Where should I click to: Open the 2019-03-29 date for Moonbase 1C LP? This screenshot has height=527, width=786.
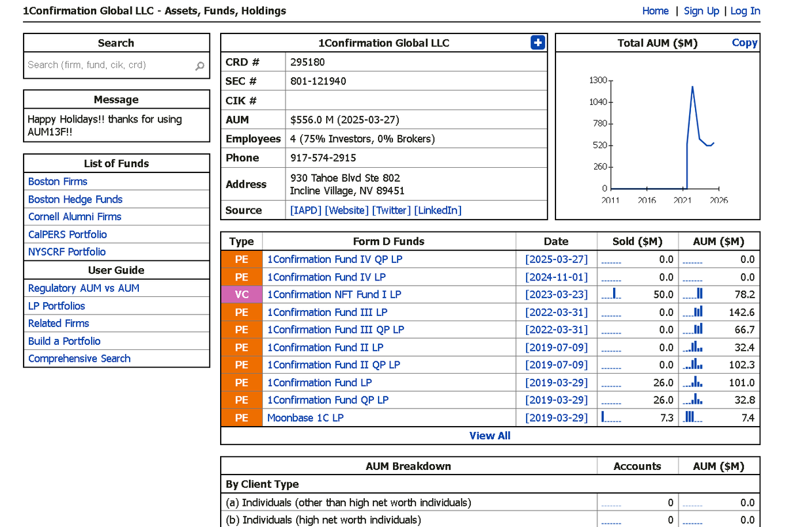click(x=557, y=418)
